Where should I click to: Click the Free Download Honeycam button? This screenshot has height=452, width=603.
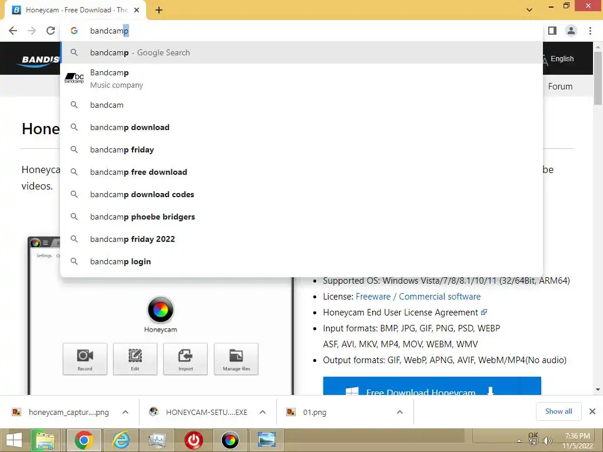click(432, 386)
